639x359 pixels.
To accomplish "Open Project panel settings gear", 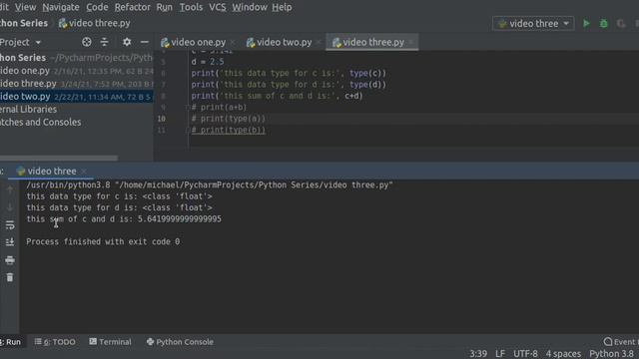I will 127,42.
